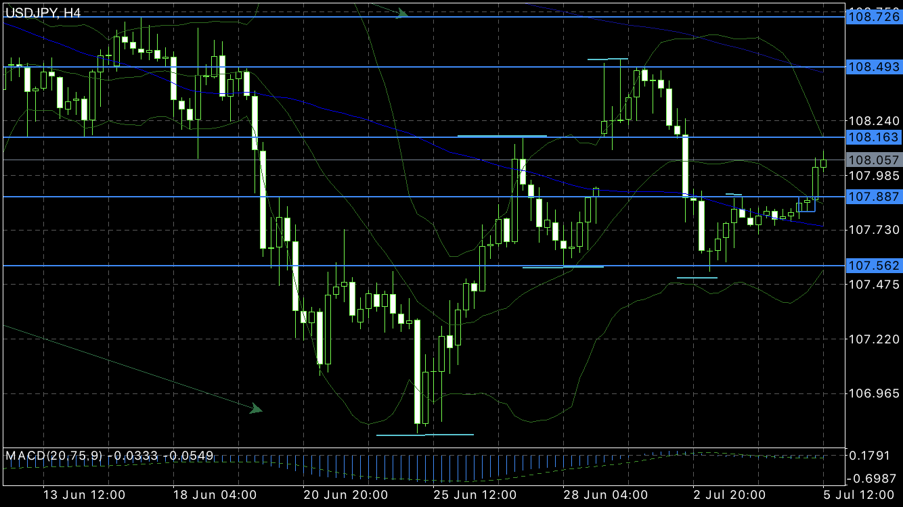Screen dimensions: 903x507
Task: Click the MACD scale value -0.6987
Action: (x=873, y=478)
